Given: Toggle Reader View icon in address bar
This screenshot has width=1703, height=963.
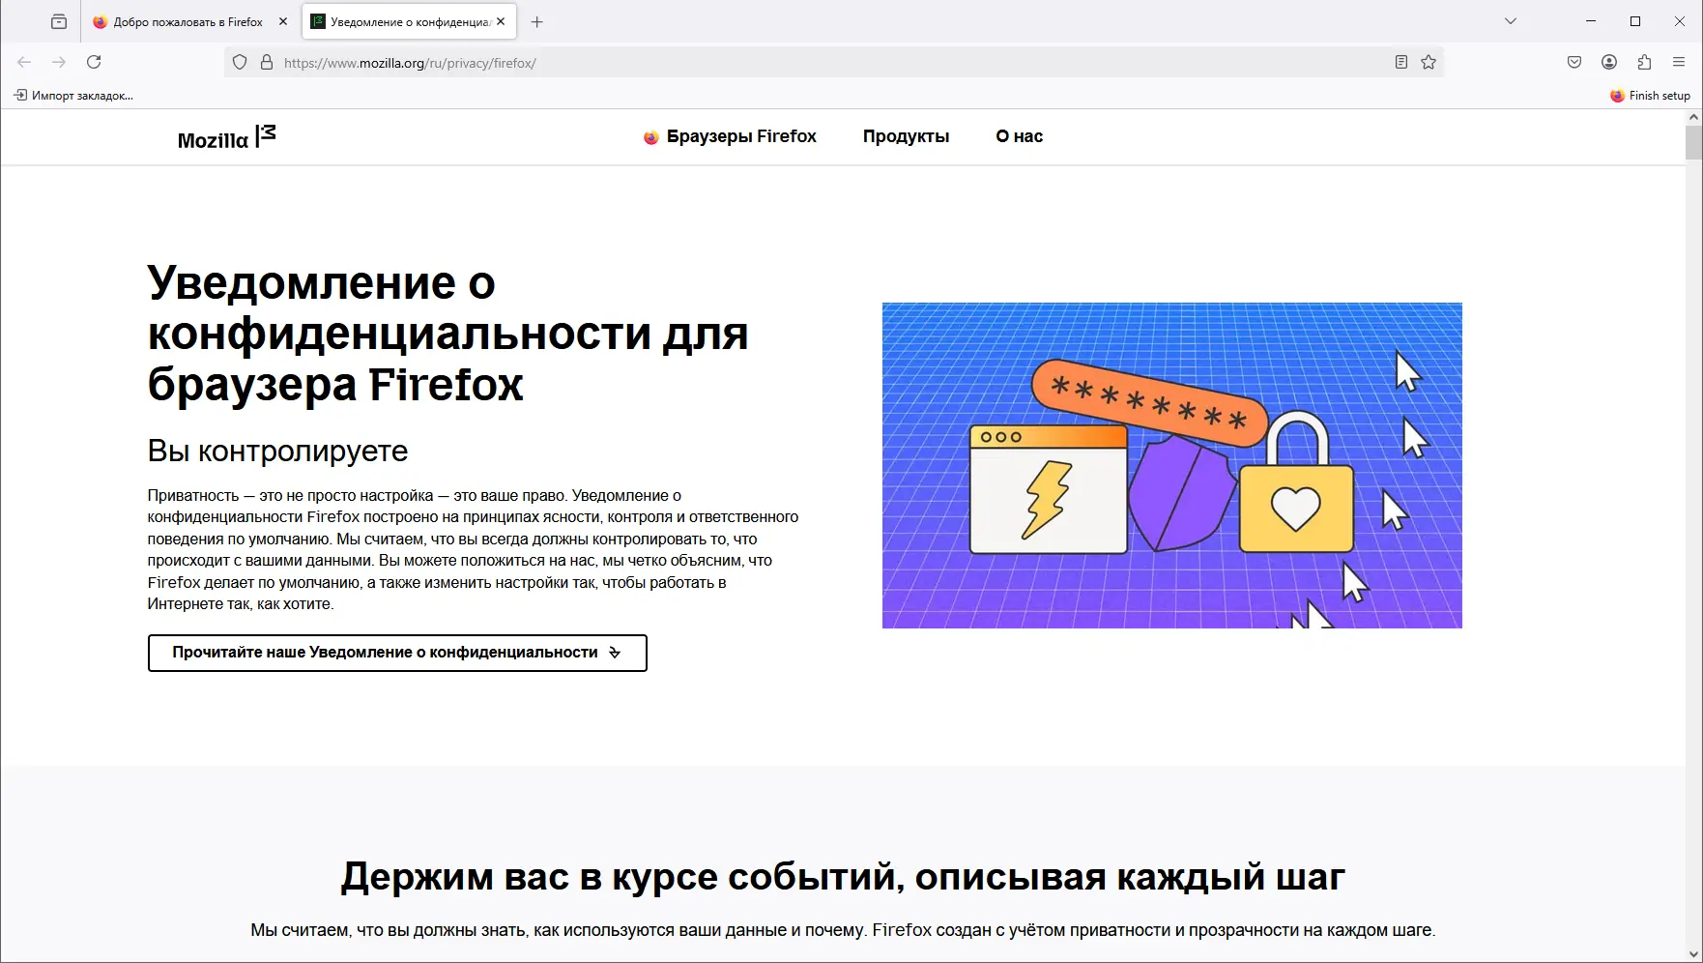Looking at the screenshot, I should [x=1400, y=63].
